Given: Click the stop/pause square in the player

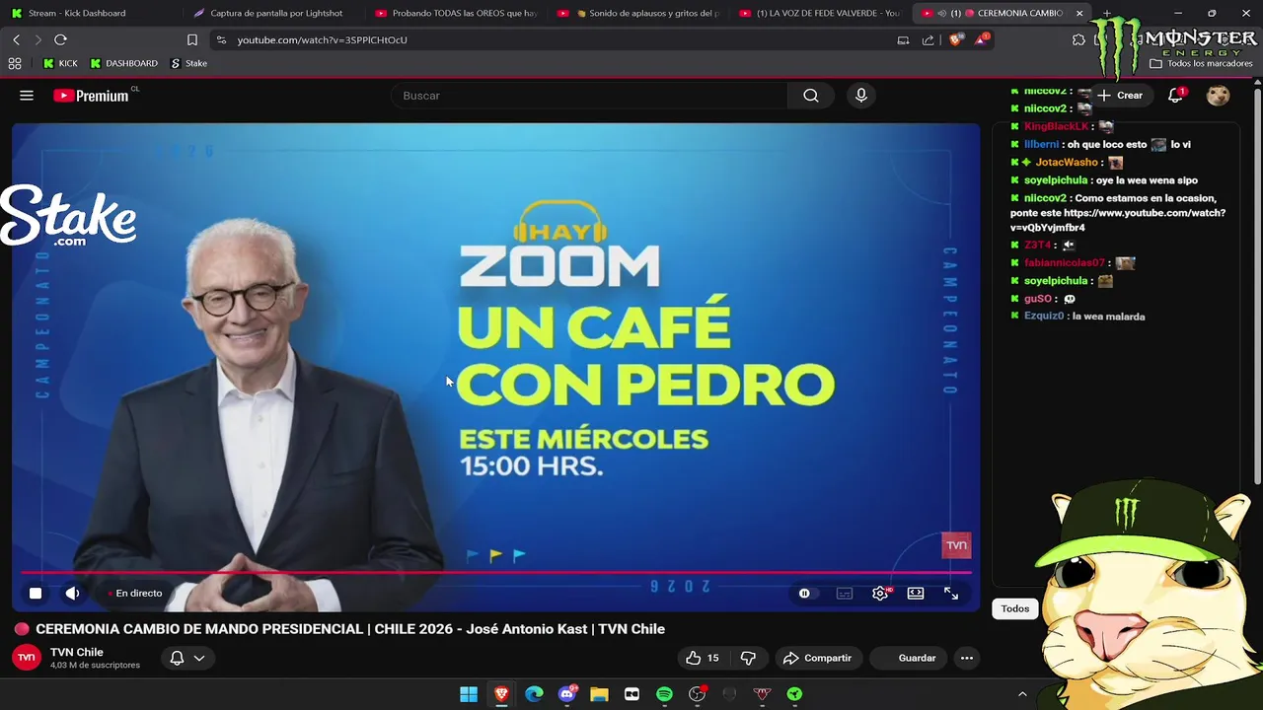Looking at the screenshot, I should (36, 593).
